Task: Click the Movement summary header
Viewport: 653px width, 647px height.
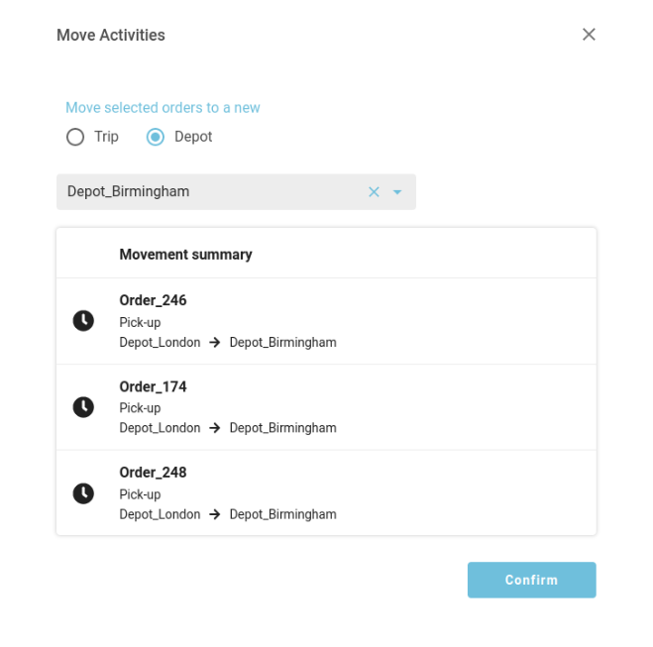Action: (185, 255)
